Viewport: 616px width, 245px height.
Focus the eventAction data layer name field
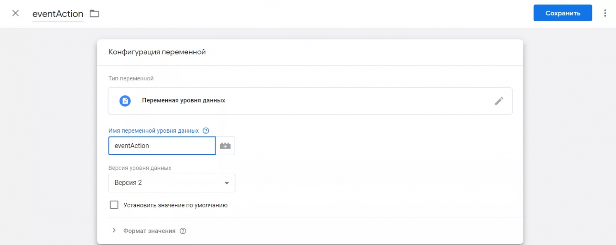(162, 146)
